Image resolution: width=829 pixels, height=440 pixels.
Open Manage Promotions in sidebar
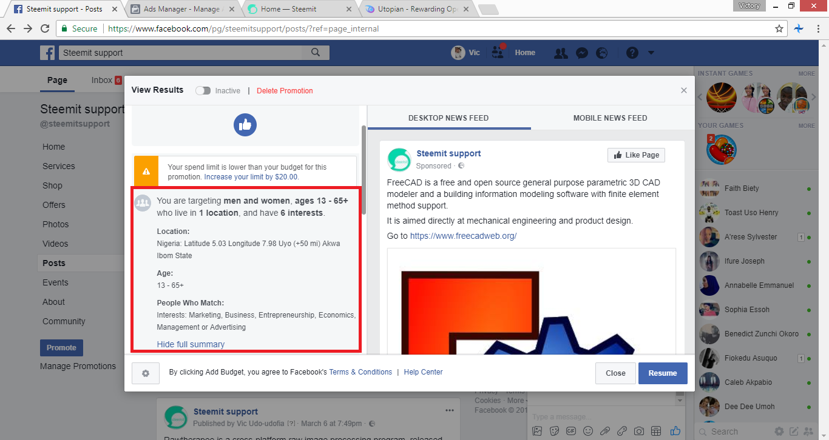pyautogui.click(x=78, y=366)
